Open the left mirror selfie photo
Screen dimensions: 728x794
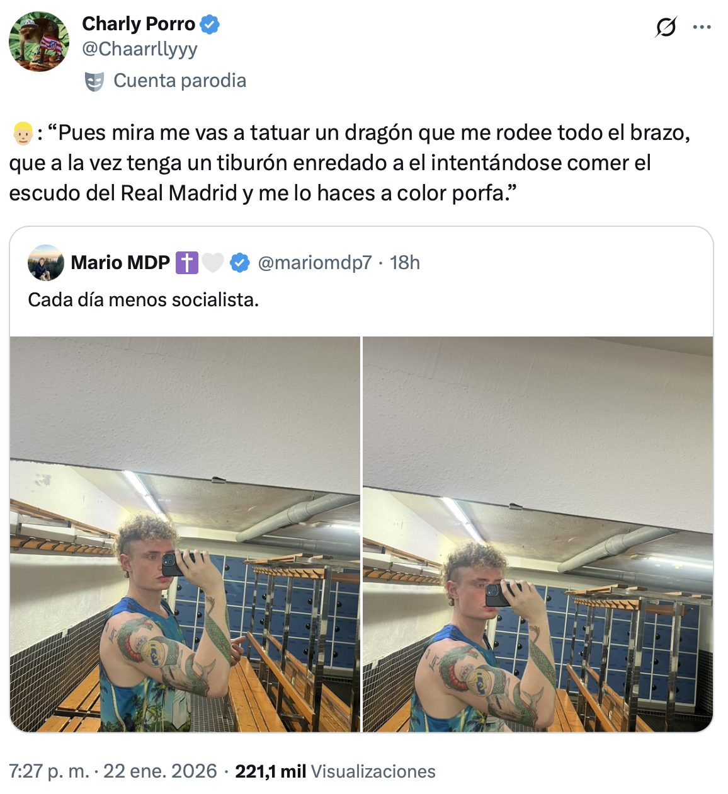click(185, 534)
